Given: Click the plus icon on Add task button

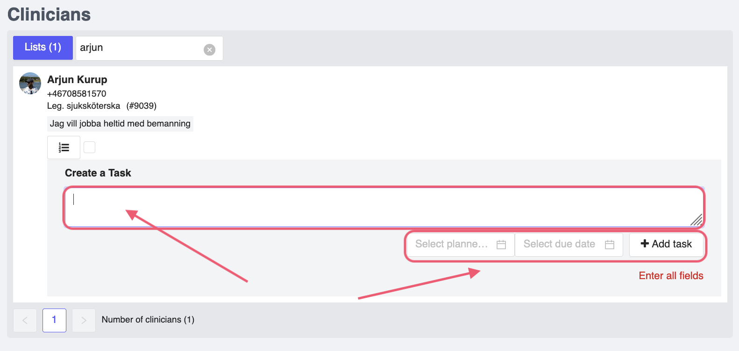Looking at the screenshot, I should pyautogui.click(x=645, y=244).
